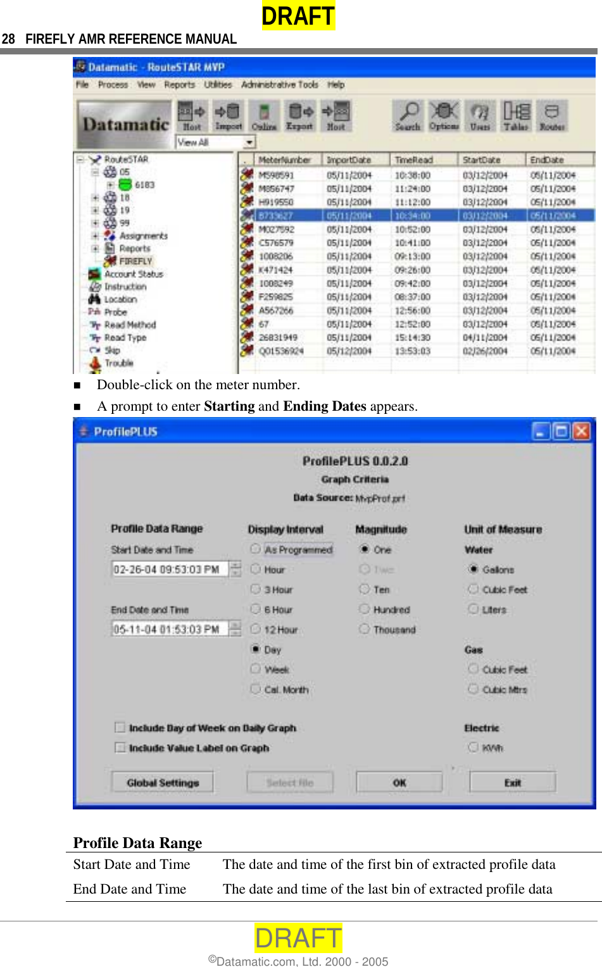Click the Import toolbar icon
This screenshot has width=602, height=967.
[x=228, y=116]
